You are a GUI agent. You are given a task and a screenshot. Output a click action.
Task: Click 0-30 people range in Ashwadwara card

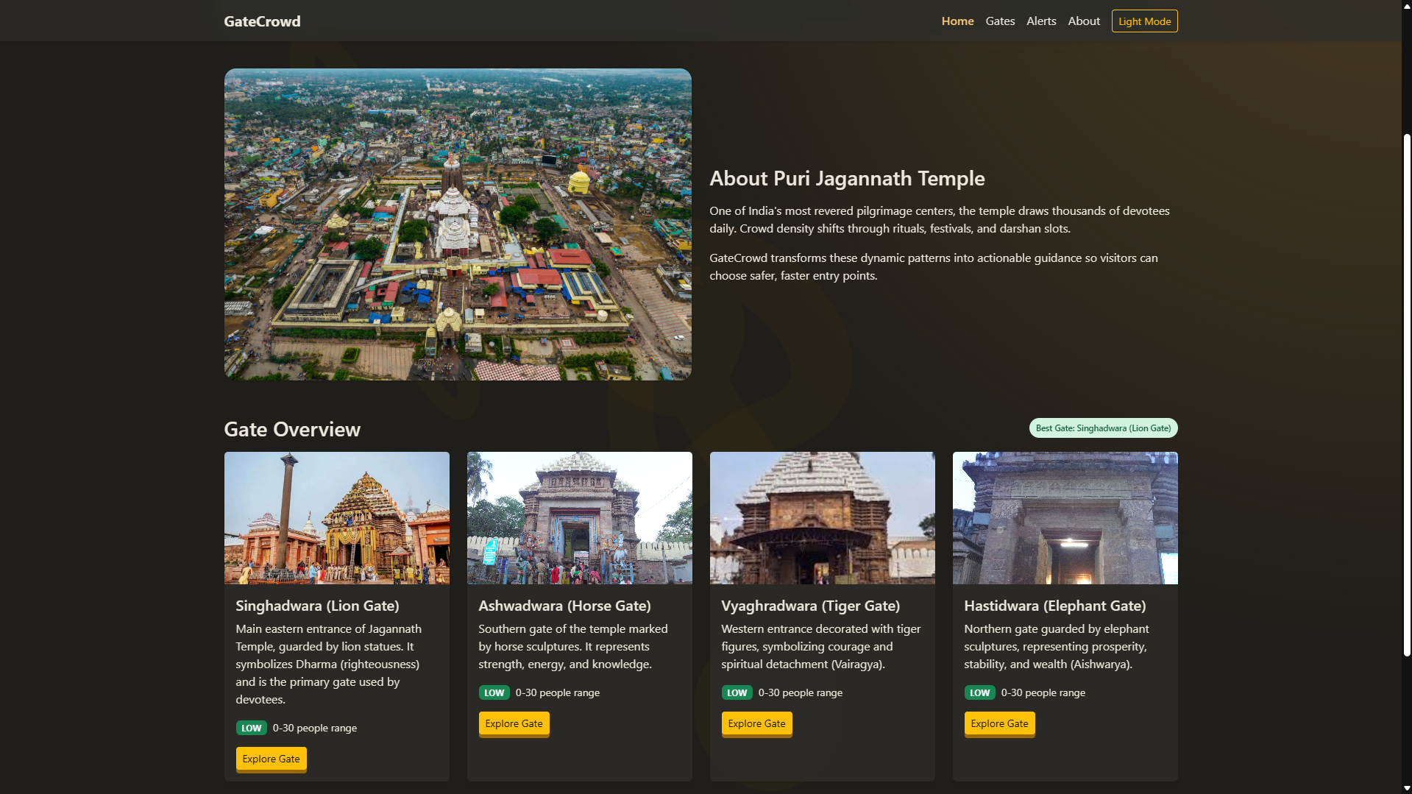557,693
